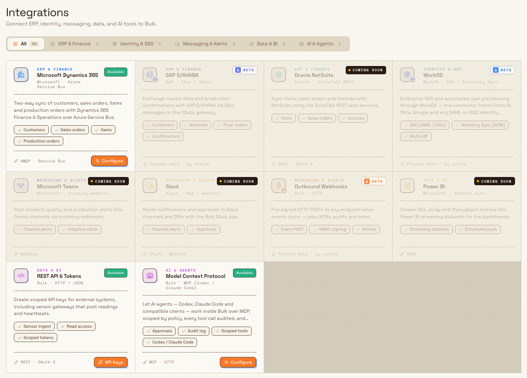The width and height of the screenshot is (527, 378).
Task: Click the Available badge on Model Context Protocol
Action: point(245,273)
